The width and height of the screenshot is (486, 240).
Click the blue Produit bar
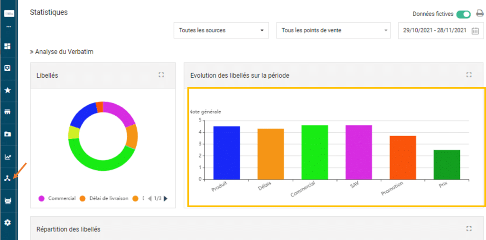(x=226, y=153)
